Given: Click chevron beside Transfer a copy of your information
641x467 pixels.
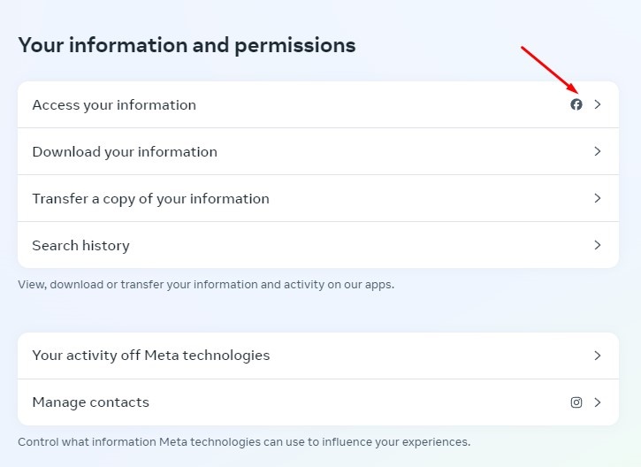Looking at the screenshot, I should [x=598, y=198].
